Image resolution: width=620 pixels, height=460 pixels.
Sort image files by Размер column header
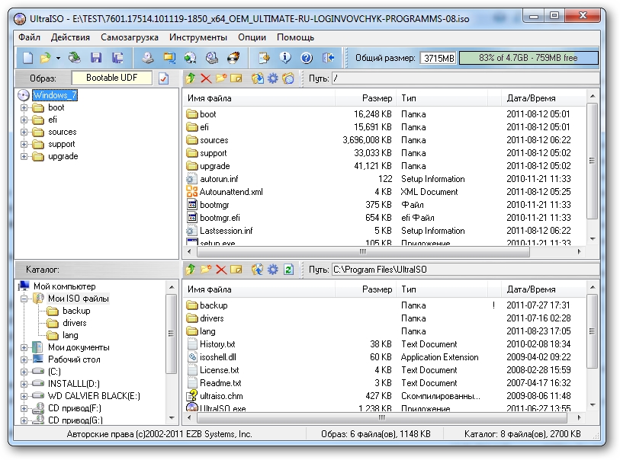pos(377,98)
